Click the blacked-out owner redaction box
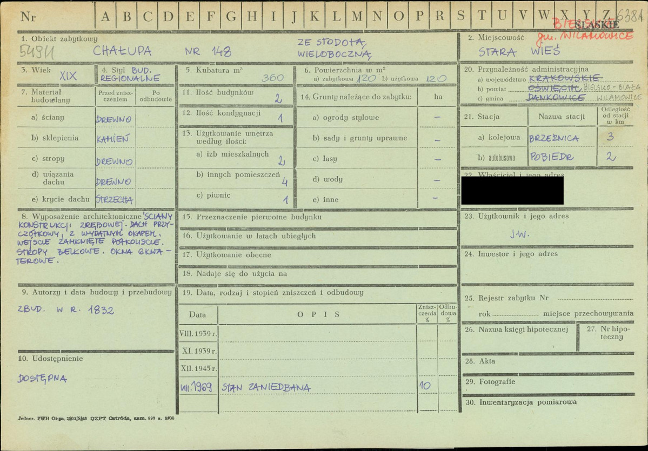 [x=512, y=191]
